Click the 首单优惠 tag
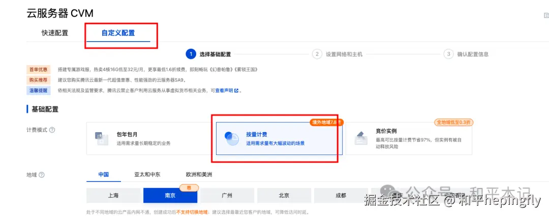This screenshot has width=549, height=216. coord(38,69)
